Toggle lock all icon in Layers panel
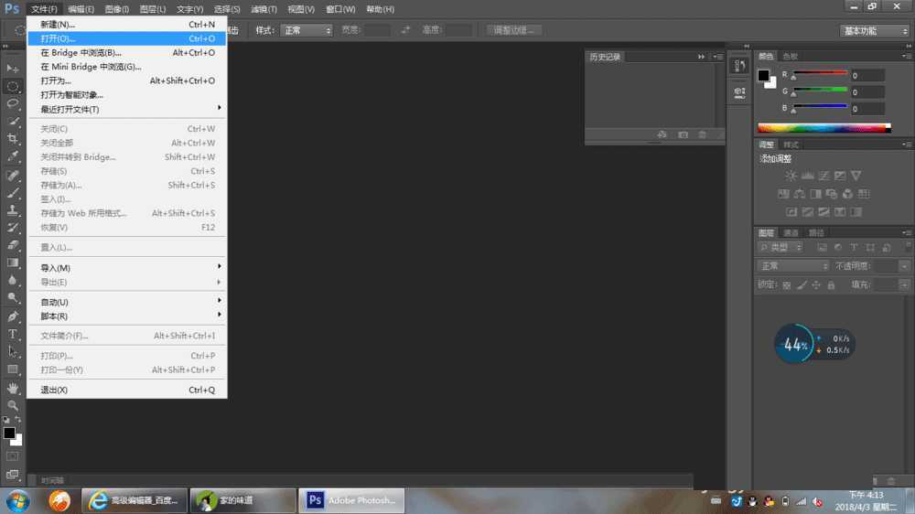The width and height of the screenshot is (915, 514). tap(831, 285)
